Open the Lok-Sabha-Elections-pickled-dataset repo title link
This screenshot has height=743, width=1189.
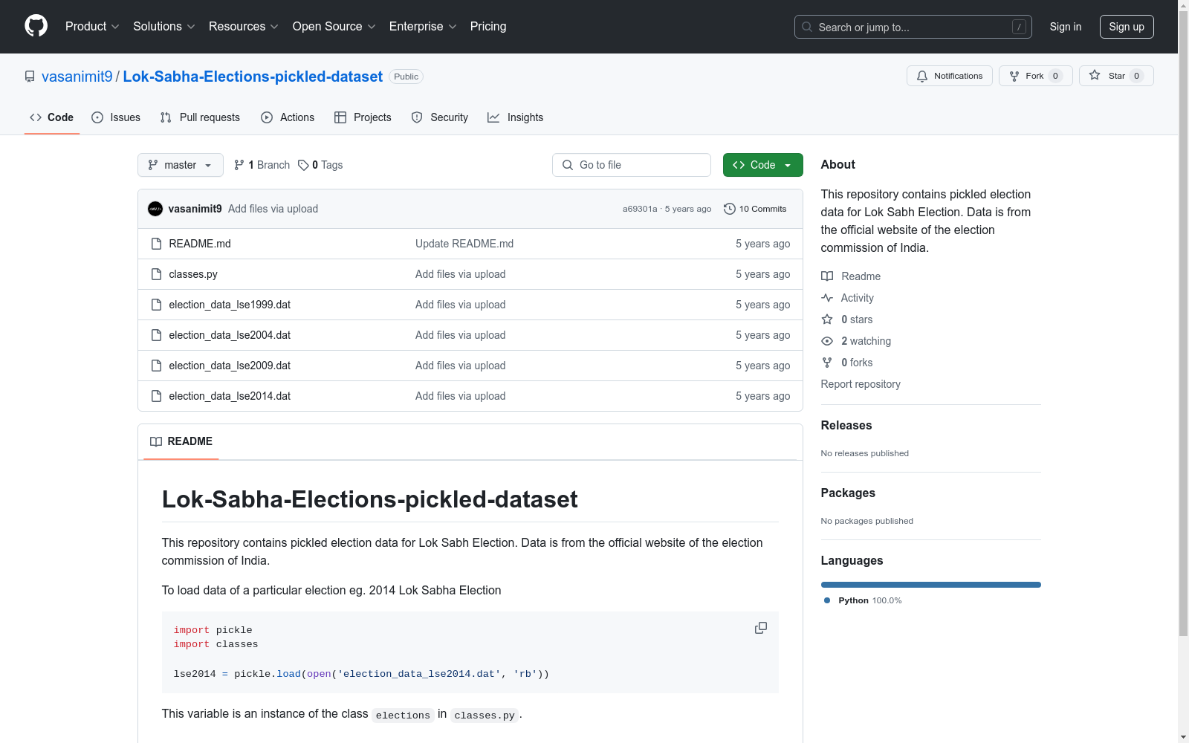(253, 77)
